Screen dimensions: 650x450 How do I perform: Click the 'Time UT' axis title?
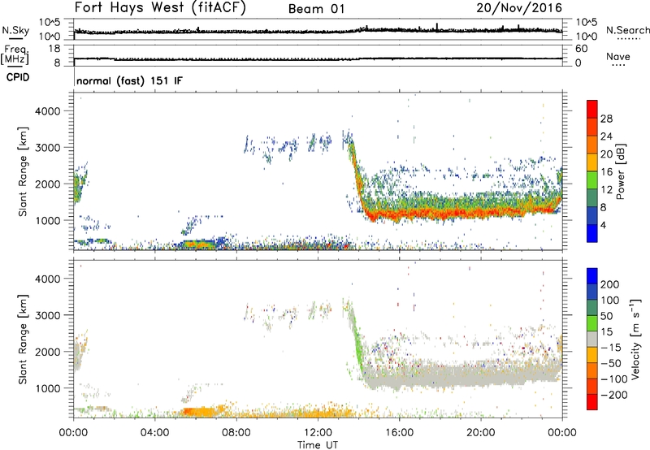(318, 444)
